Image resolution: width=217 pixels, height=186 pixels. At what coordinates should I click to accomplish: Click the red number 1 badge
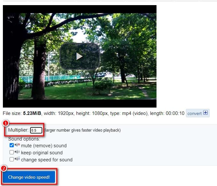point(5,123)
